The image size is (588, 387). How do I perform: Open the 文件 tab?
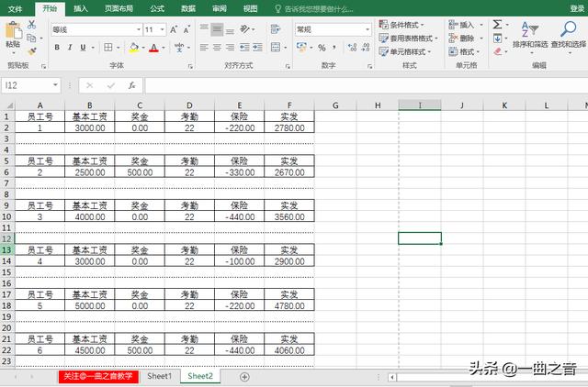pos(15,8)
